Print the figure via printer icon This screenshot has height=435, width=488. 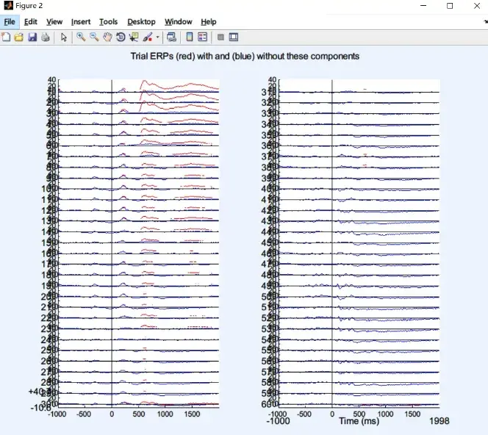(x=46, y=37)
